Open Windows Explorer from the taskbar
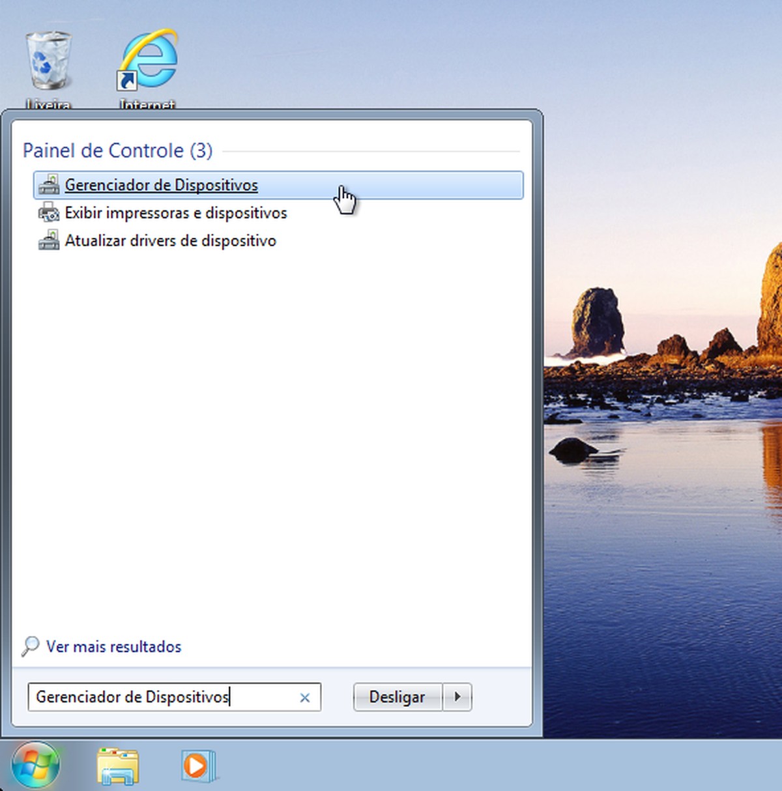The width and height of the screenshot is (782, 791). [x=117, y=766]
